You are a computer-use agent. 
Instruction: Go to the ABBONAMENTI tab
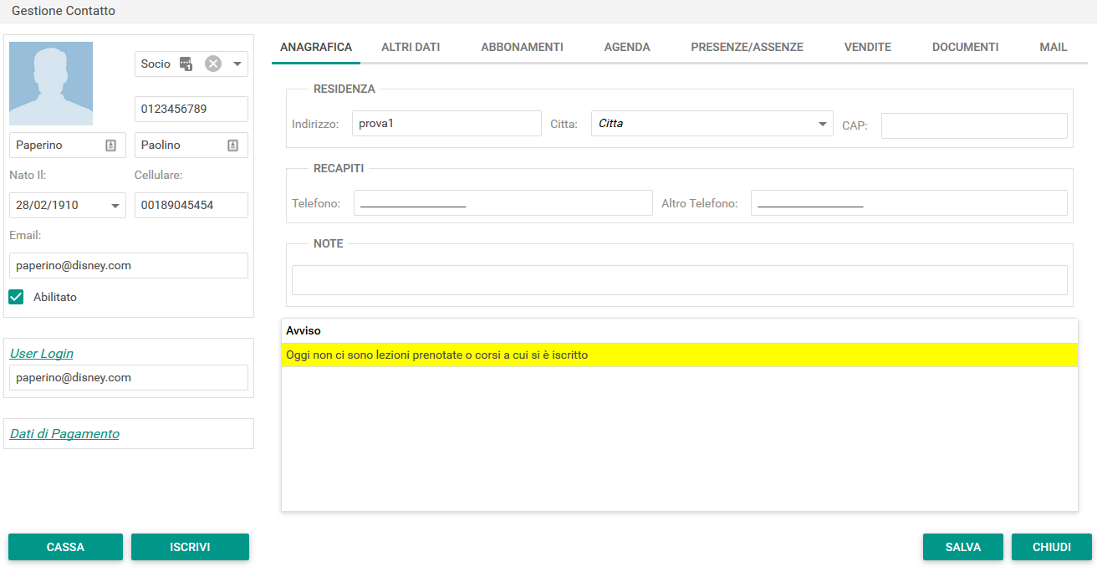coord(522,47)
